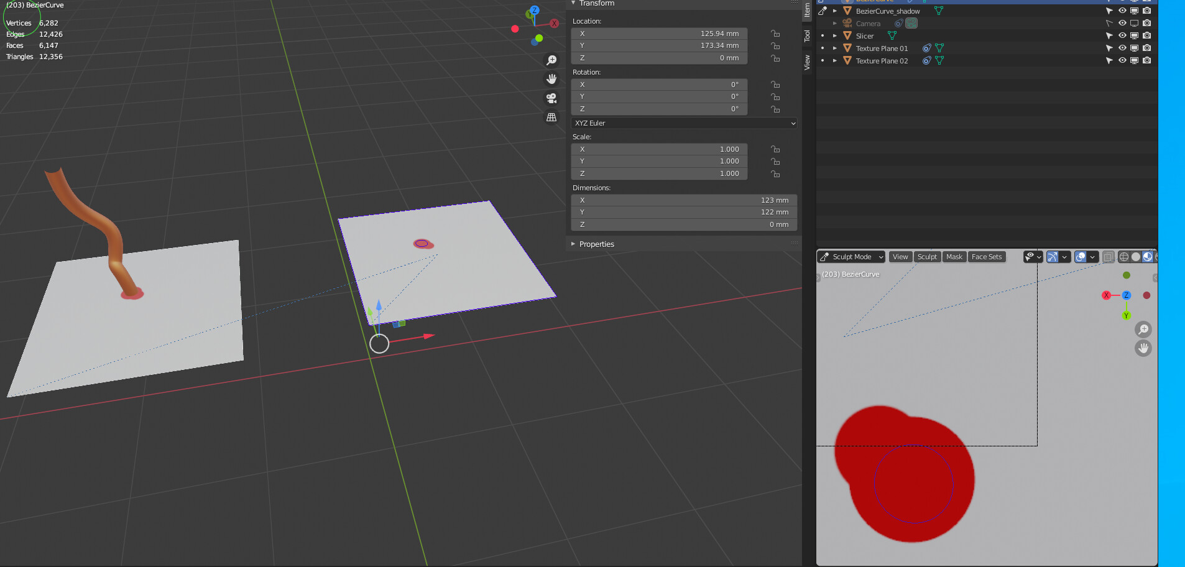
Task: Click Texture Plane 01 material data icon
Action: (x=926, y=48)
